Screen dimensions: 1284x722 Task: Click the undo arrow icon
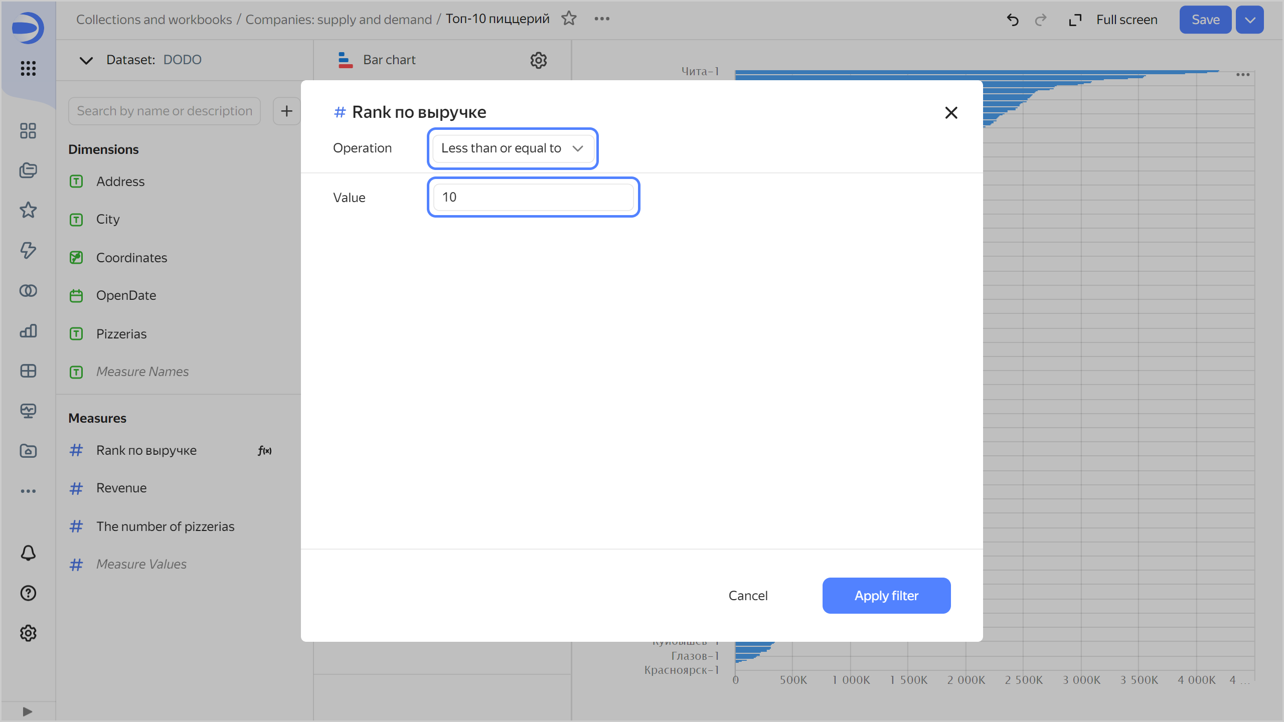[x=1013, y=20]
